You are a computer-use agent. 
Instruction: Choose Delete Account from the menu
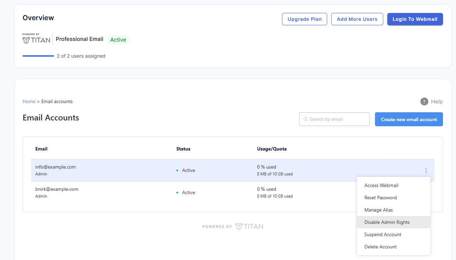click(393, 247)
